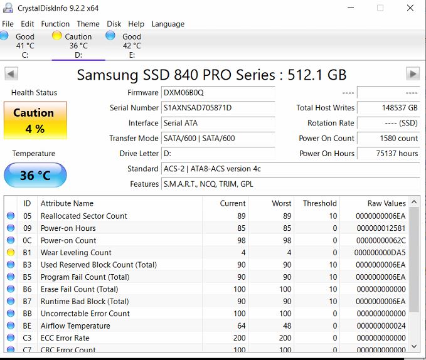Click the Firmware value field DXM06B0Q
Screen dimensions: 426x360
(218, 93)
